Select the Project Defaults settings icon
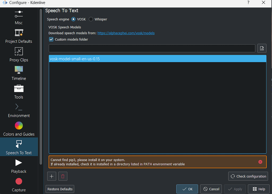 coord(19,35)
